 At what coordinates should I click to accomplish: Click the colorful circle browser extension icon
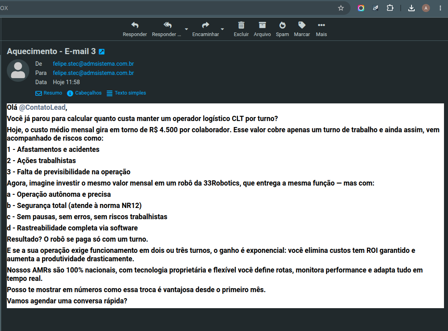coord(361,8)
